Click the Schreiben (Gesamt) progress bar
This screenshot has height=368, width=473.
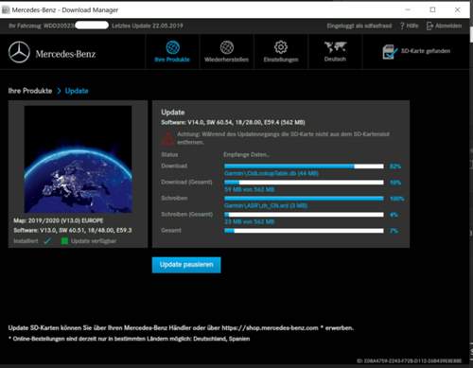click(304, 215)
